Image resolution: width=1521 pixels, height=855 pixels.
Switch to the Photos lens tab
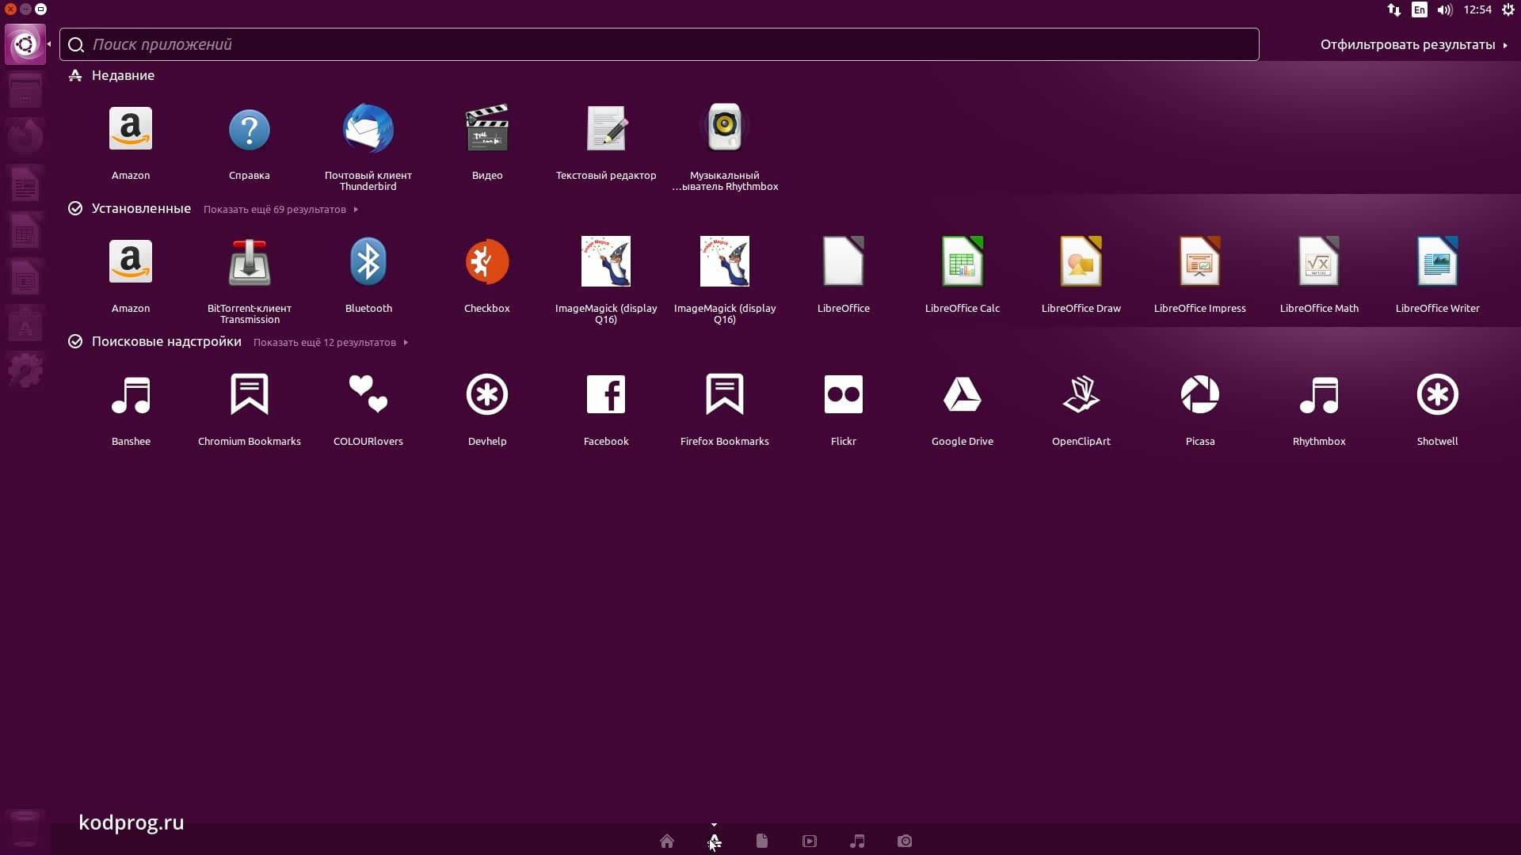click(904, 841)
